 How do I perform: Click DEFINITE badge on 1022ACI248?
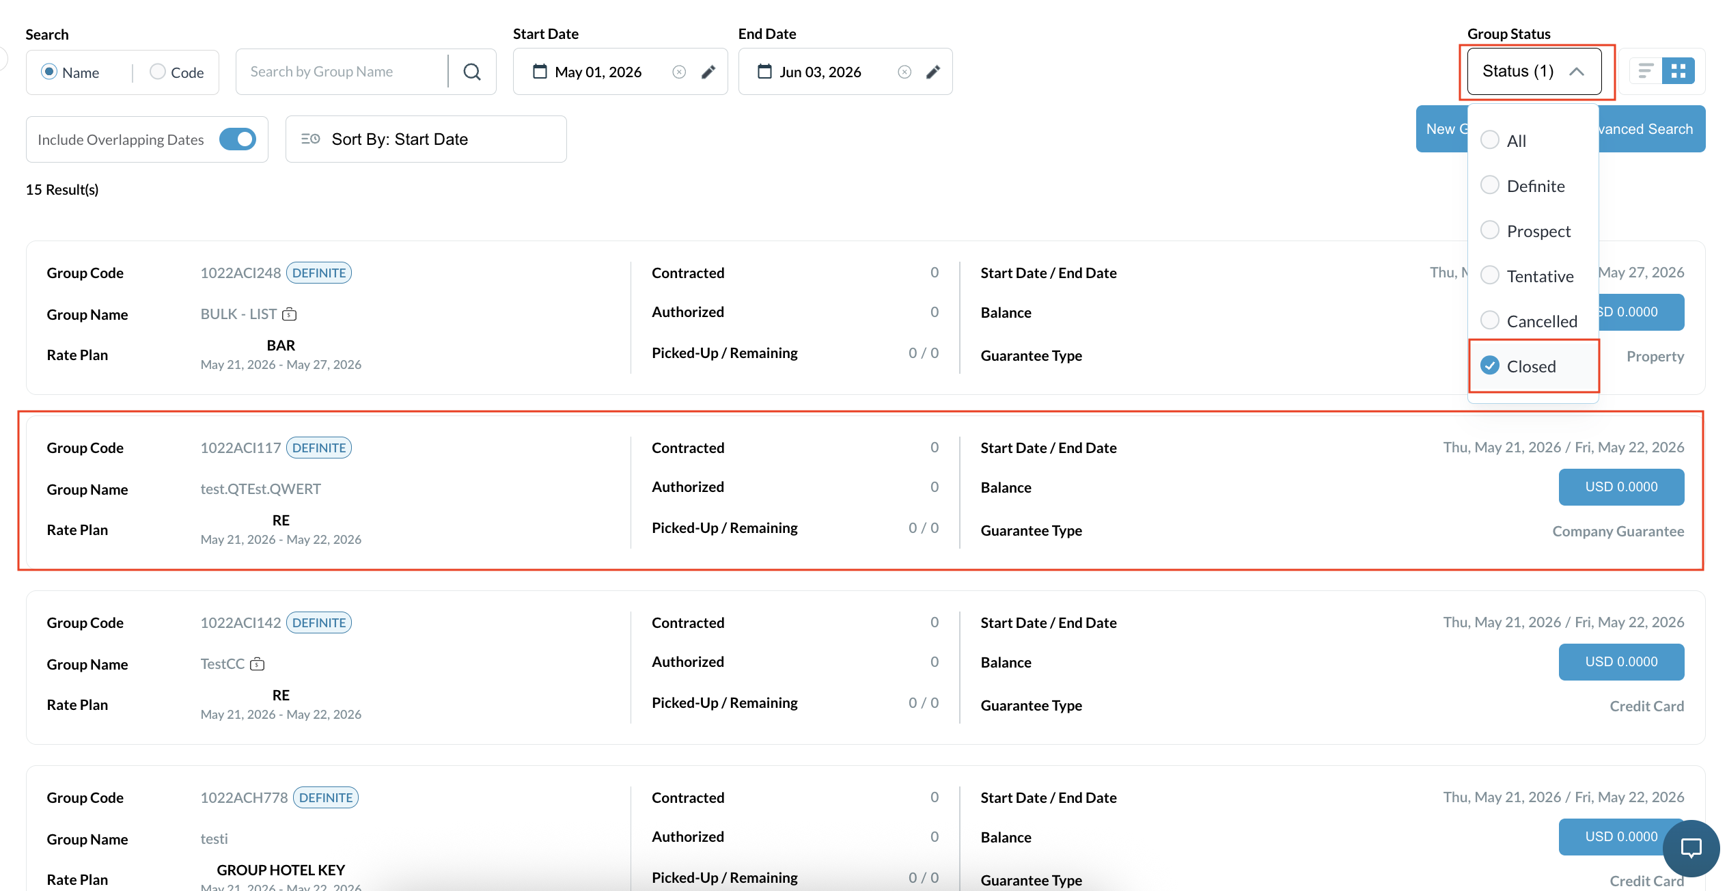tap(319, 273)
